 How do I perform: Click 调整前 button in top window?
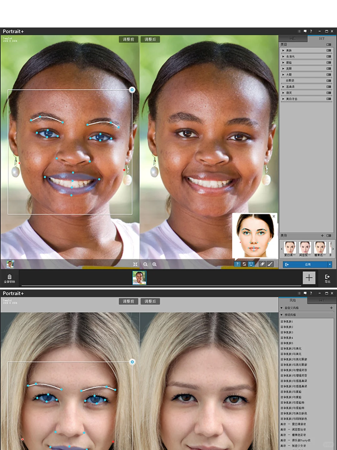[128, 39]
